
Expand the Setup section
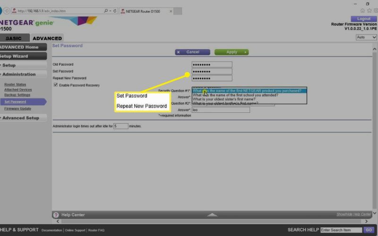[23, 65]
